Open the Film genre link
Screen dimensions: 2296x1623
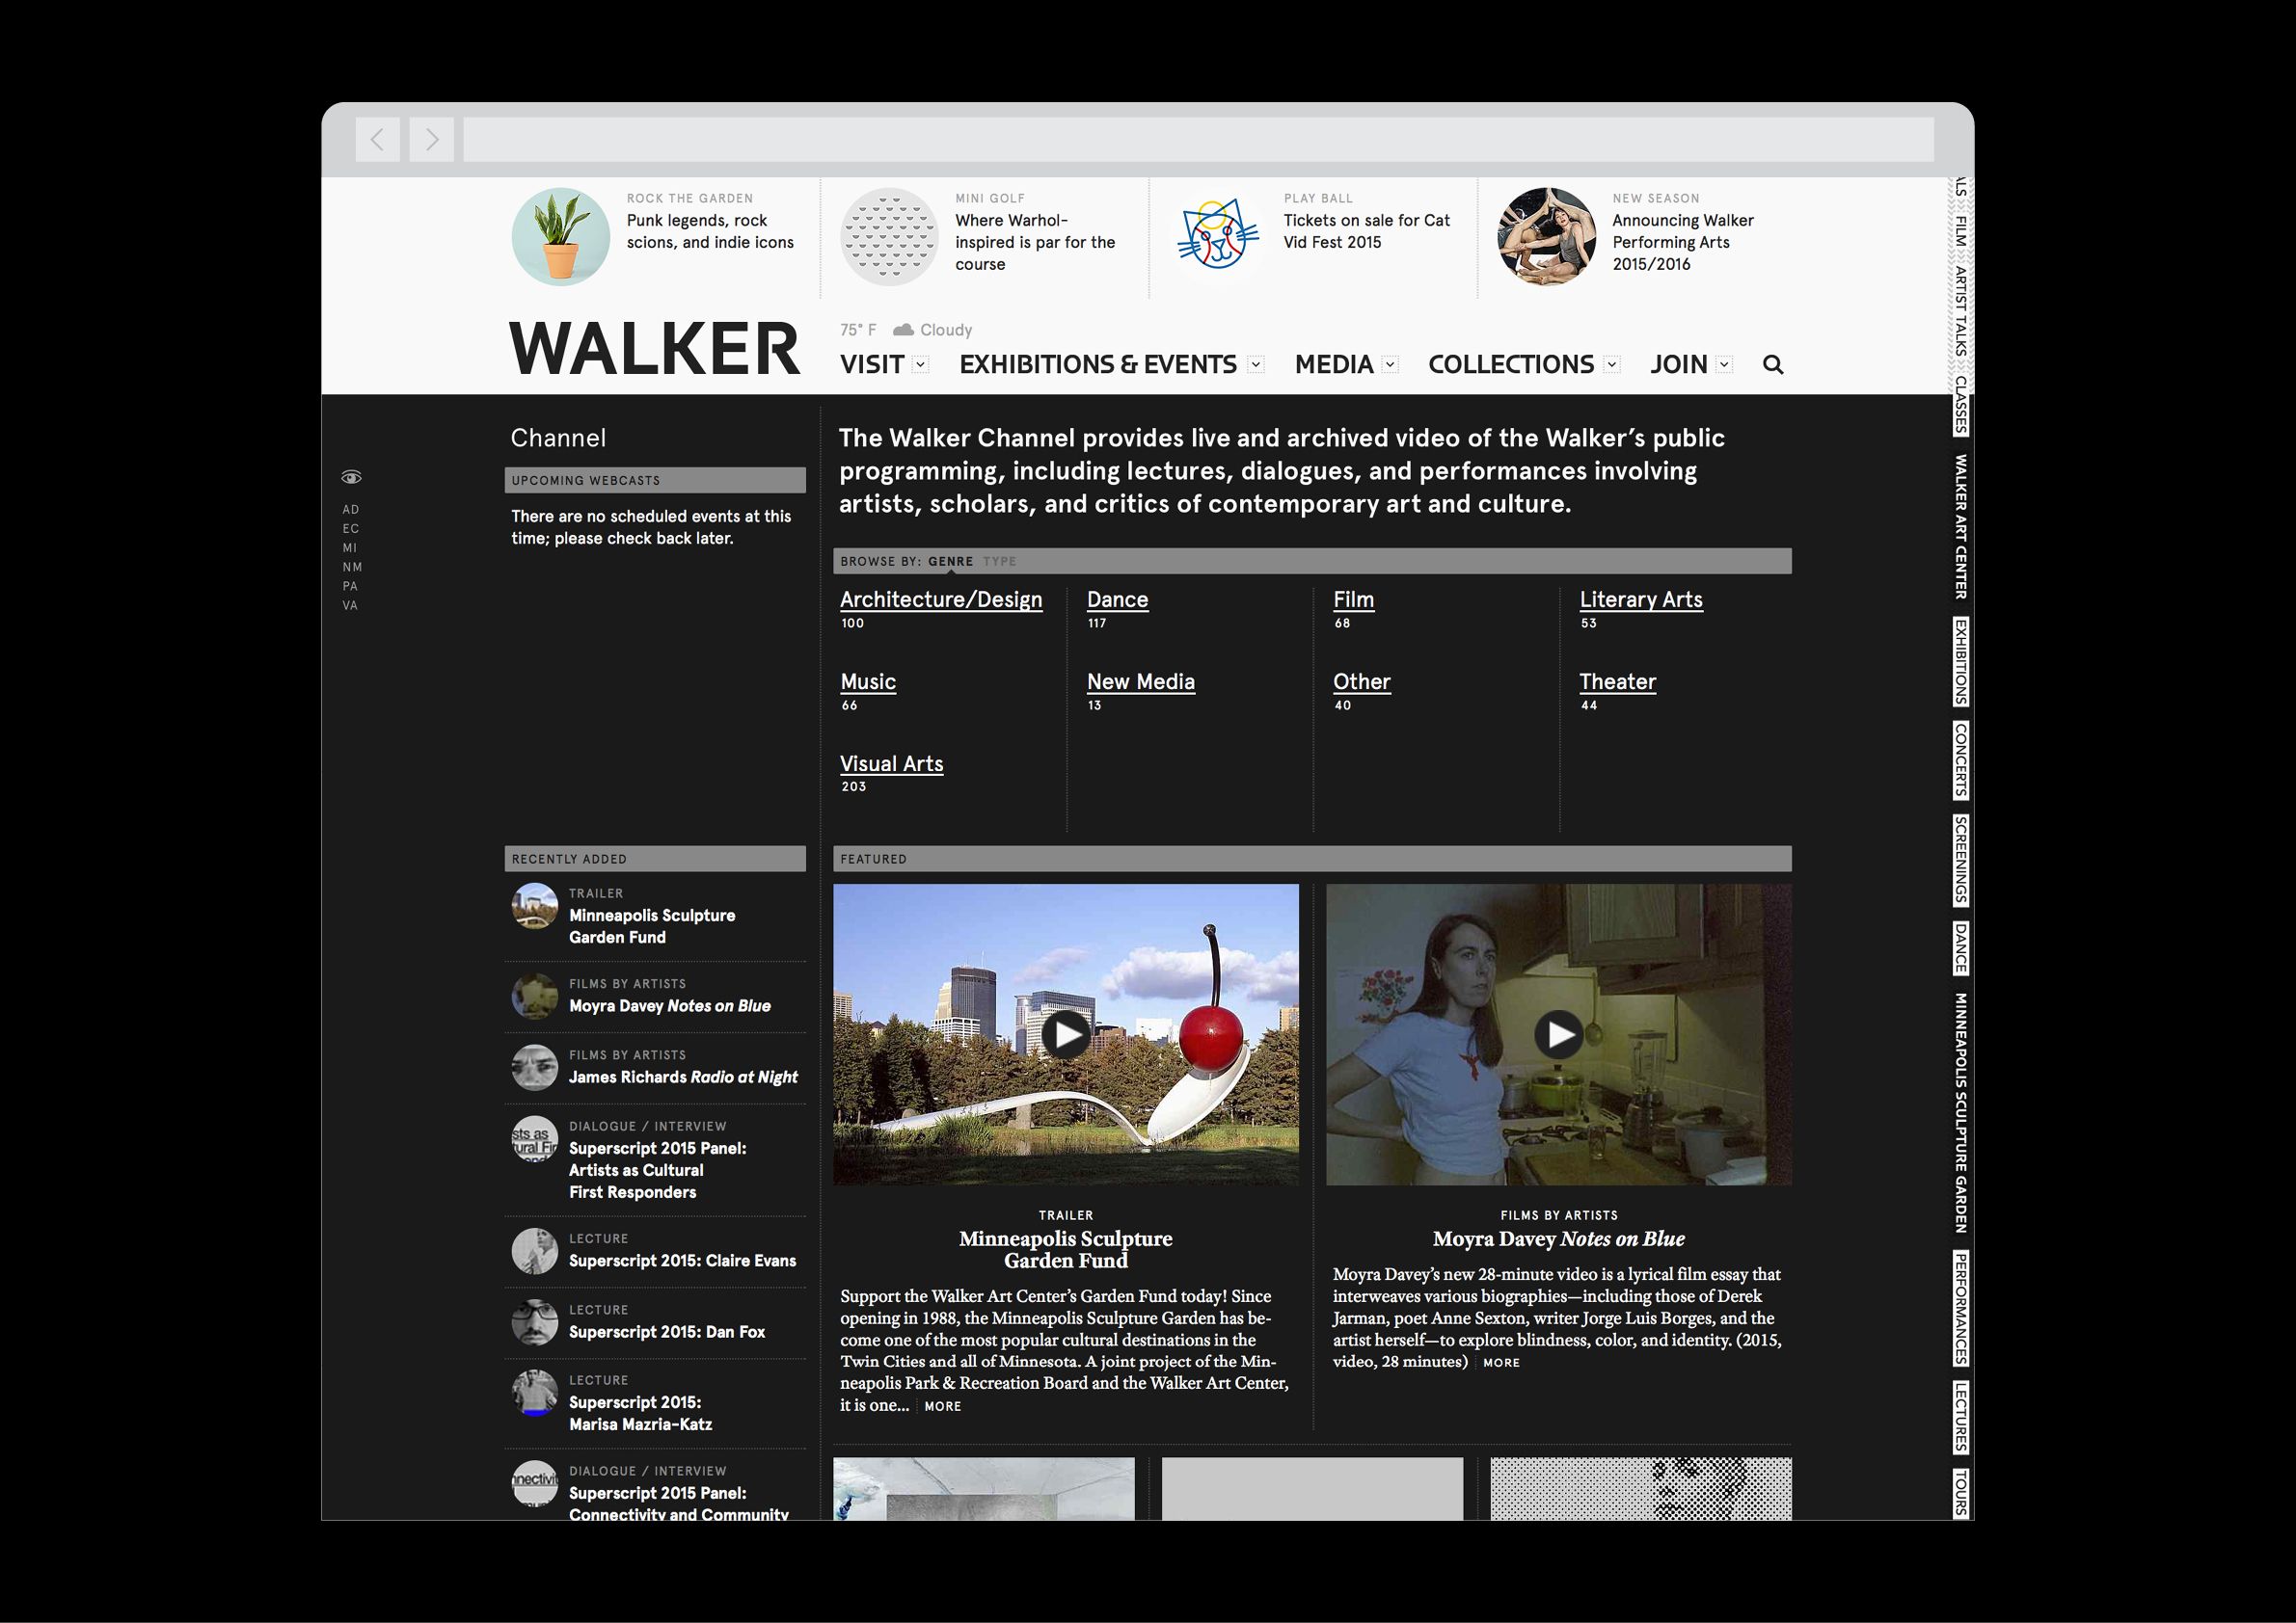1353,599
